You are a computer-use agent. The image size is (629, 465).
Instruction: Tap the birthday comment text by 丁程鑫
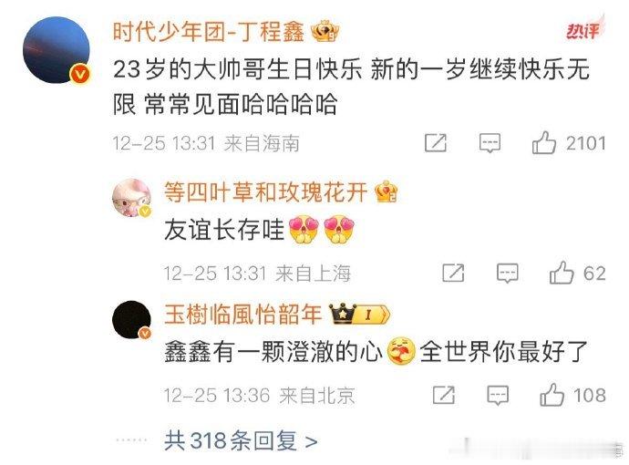tap(351, 87)
